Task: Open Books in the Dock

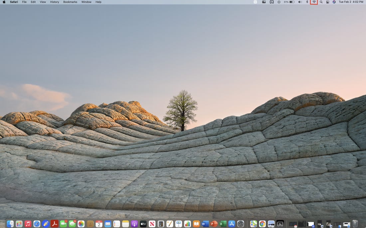Action: coord(196,224)
